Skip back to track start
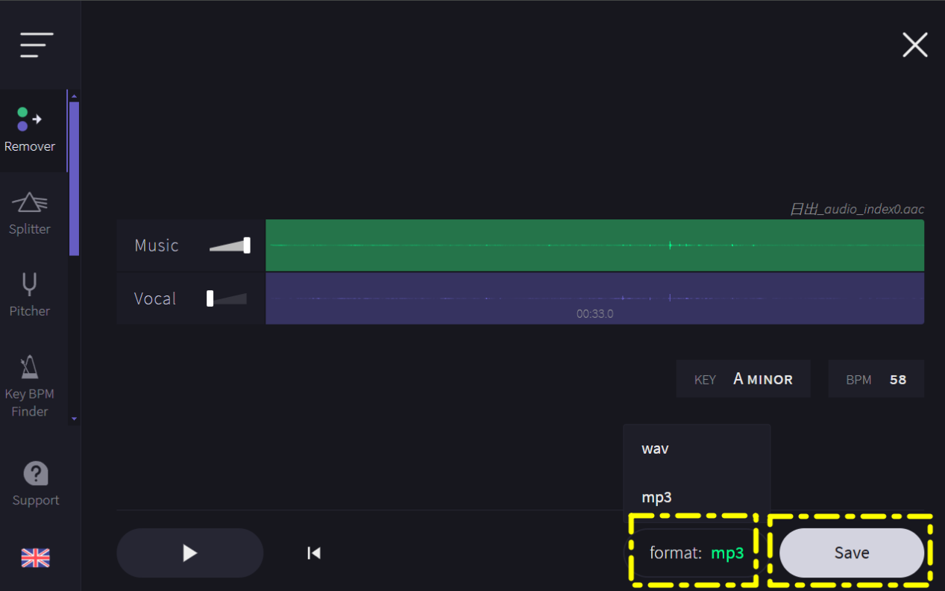Screen dimensions: 945x591 pos(314,553)
